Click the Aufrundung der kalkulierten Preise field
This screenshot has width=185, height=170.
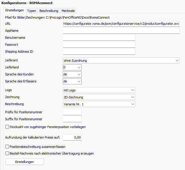point(72,137)
